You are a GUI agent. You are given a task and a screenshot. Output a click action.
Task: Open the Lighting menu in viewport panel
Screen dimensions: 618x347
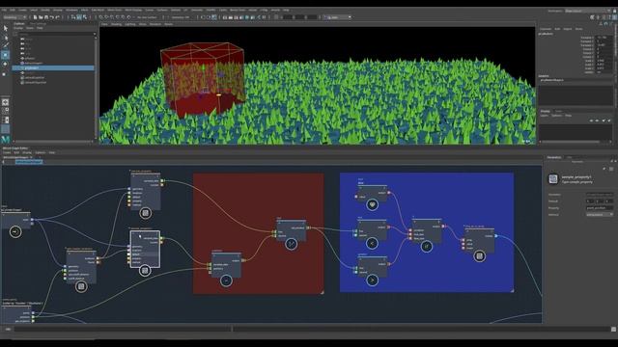[x=130, y=24]
